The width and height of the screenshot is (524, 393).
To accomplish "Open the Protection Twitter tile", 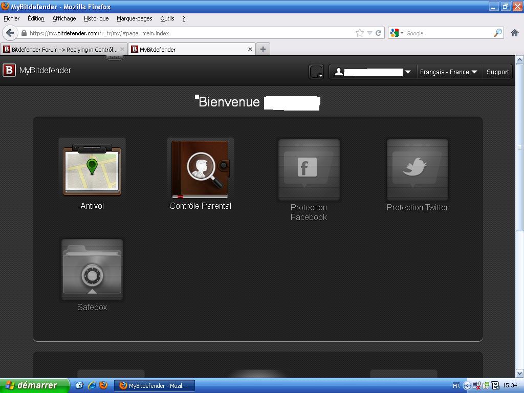I will point(417,169).
